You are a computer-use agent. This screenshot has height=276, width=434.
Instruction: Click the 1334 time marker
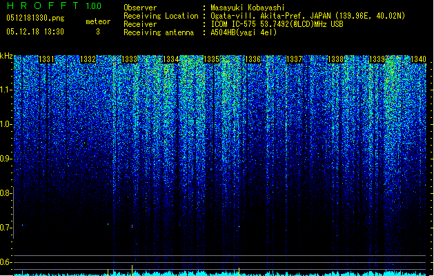(x=171, y=59)
